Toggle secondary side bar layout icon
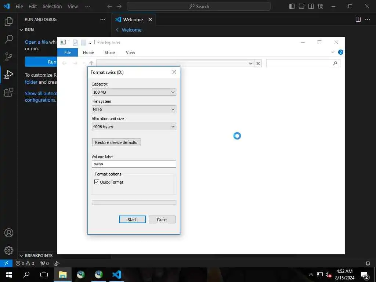This screenshot has width=376, height=282. 311,6
